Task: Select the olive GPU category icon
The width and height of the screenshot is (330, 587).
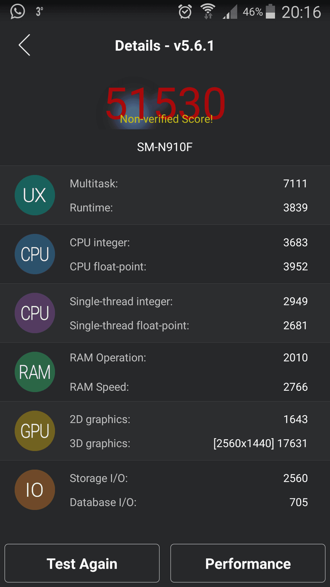Action: (35, 431)
